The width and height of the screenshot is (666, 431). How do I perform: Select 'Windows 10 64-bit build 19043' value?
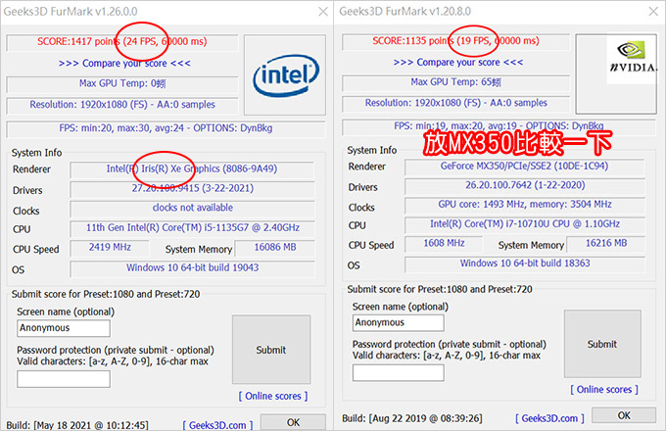pyautogui.click(x=192, y=267)
